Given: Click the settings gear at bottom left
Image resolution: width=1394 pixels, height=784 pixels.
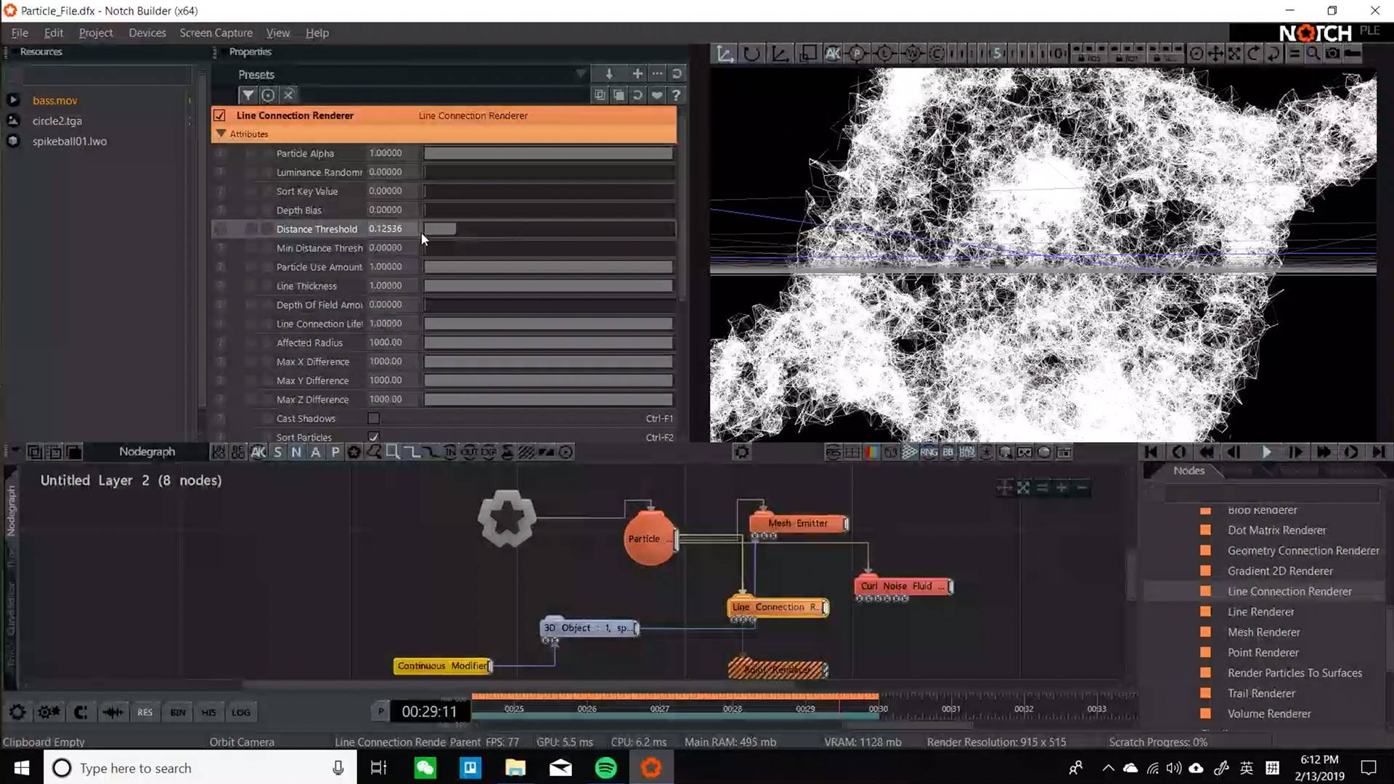Looking at the screenshot, I should tap(17, 712).
